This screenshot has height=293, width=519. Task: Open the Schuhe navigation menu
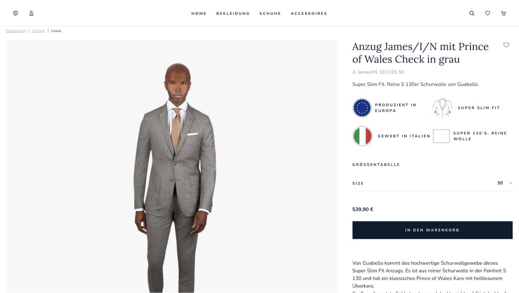pos(270,13)
